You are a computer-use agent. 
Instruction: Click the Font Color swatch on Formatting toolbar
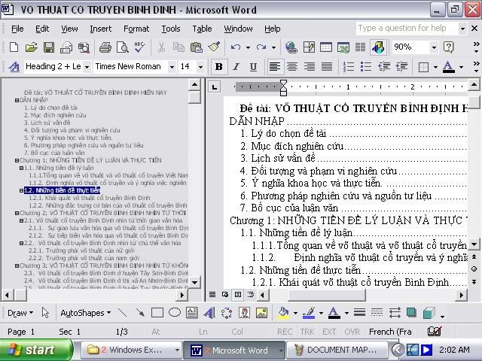[x=447, y=67]
